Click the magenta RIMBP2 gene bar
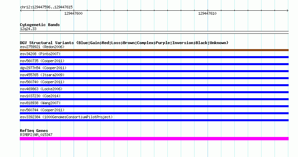The image size is (298, 157). [x=154, y=139]
